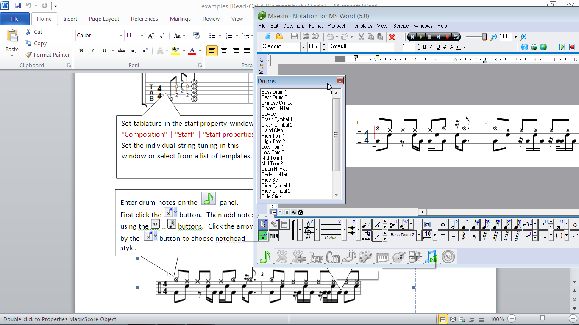Select Cowbell in the Drums list
This screenshot has height=325, width=579.
[296, 114]
